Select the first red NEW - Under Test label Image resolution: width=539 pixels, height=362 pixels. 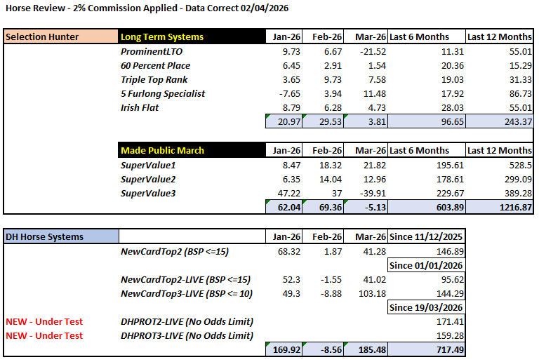(x=44, y=321)
